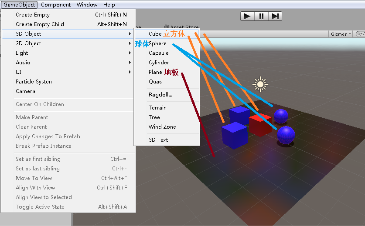Select the red cube in scene
The height and width of the screenshot is (226, 365).
click(260, 125)
